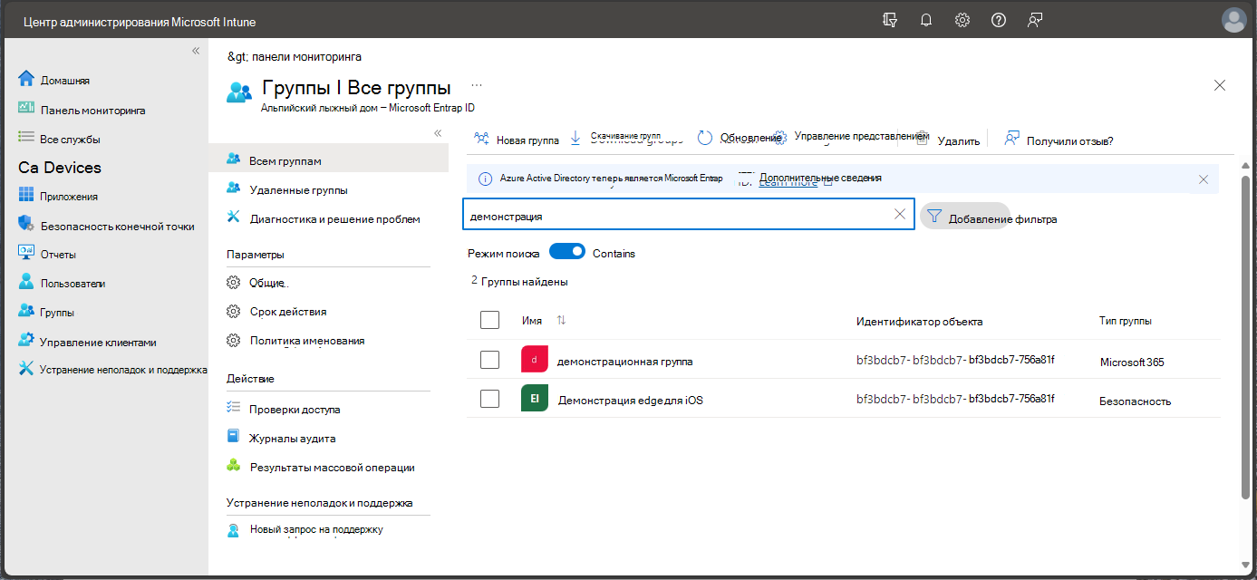This screenshot has height=580, width=1257.
Task: Close the Группы blade
Action: point(1220,85)
